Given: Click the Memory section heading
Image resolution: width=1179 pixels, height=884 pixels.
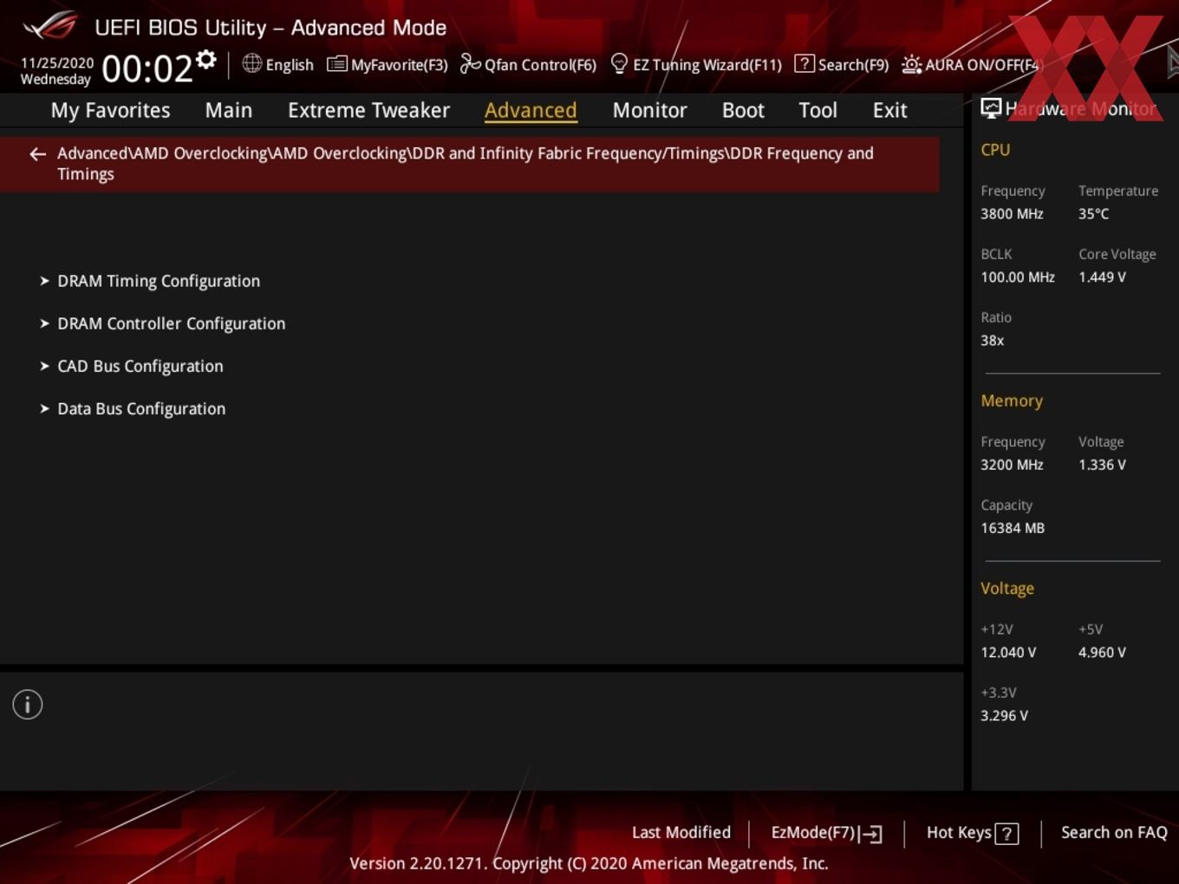Looking at the screenshot, I should 1012,401.
